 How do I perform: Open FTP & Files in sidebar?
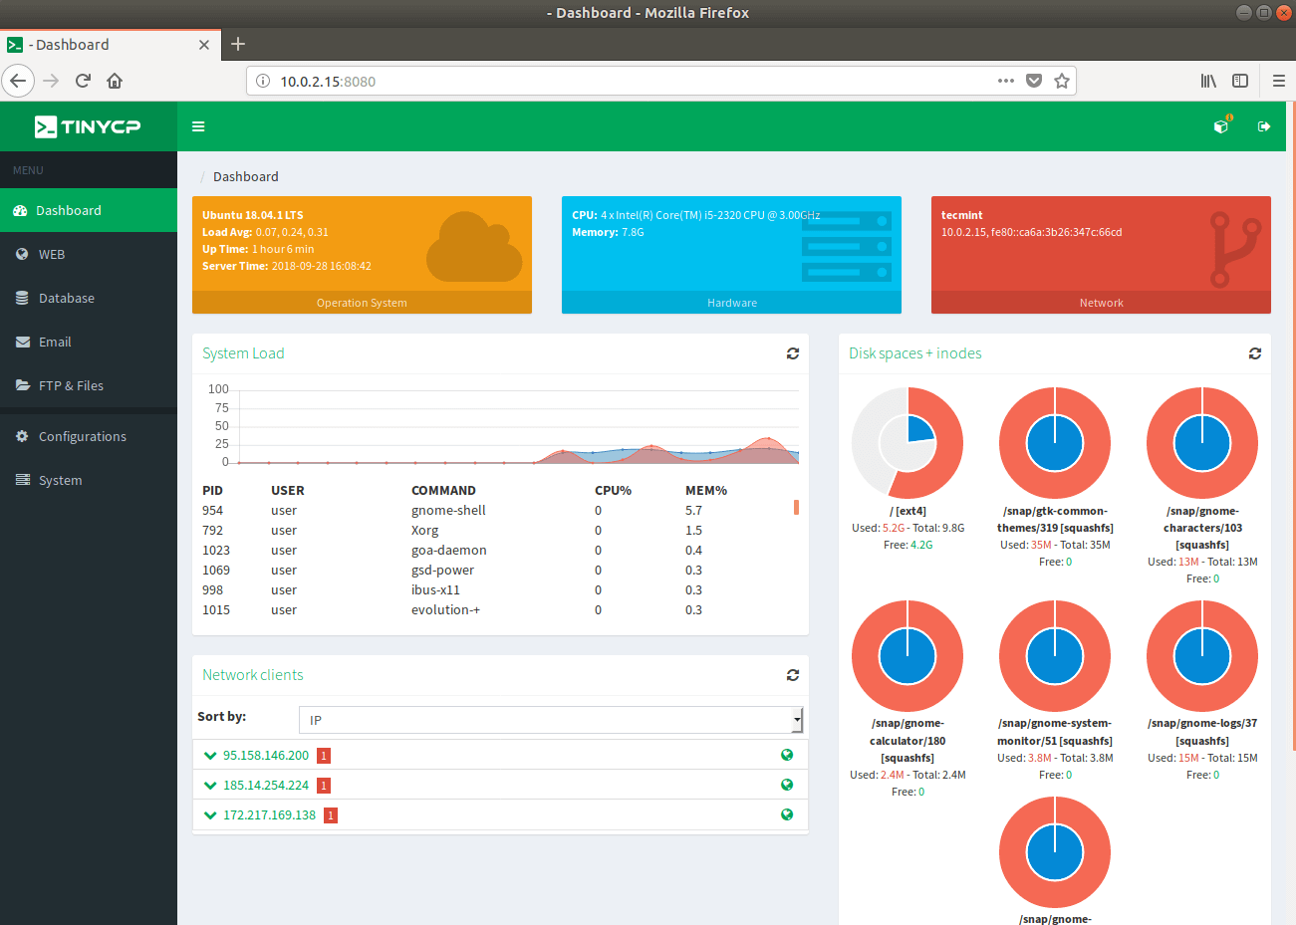pyautogui.click(x=70, y=385)
